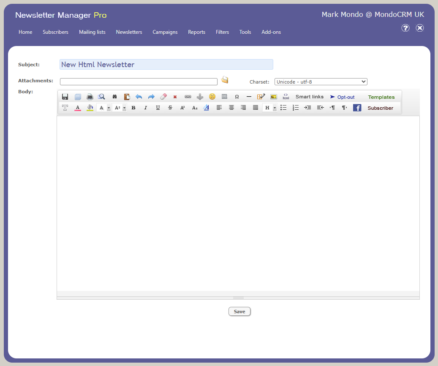Open the background fill color picker

click(90, 108)
